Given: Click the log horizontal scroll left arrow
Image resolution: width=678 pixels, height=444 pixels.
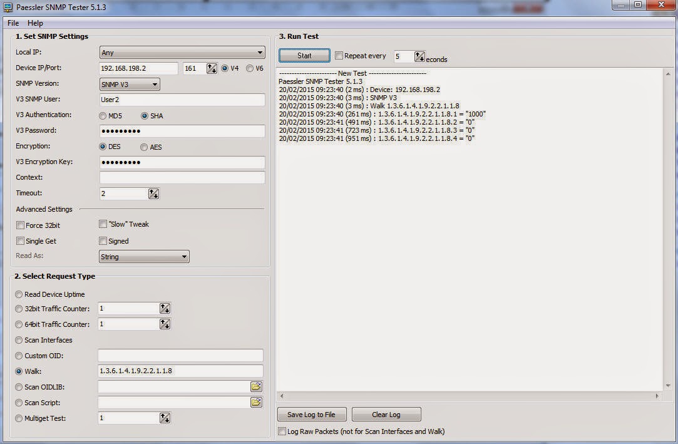Looking at the screenshot, I should (282, 395).
